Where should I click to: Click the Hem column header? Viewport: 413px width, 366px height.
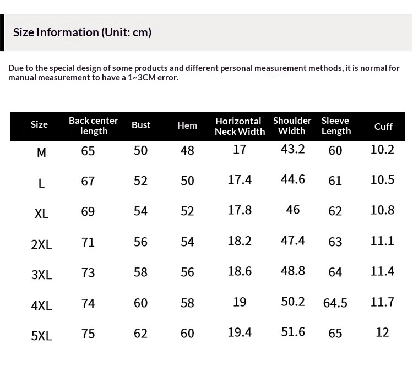[187, 125]
